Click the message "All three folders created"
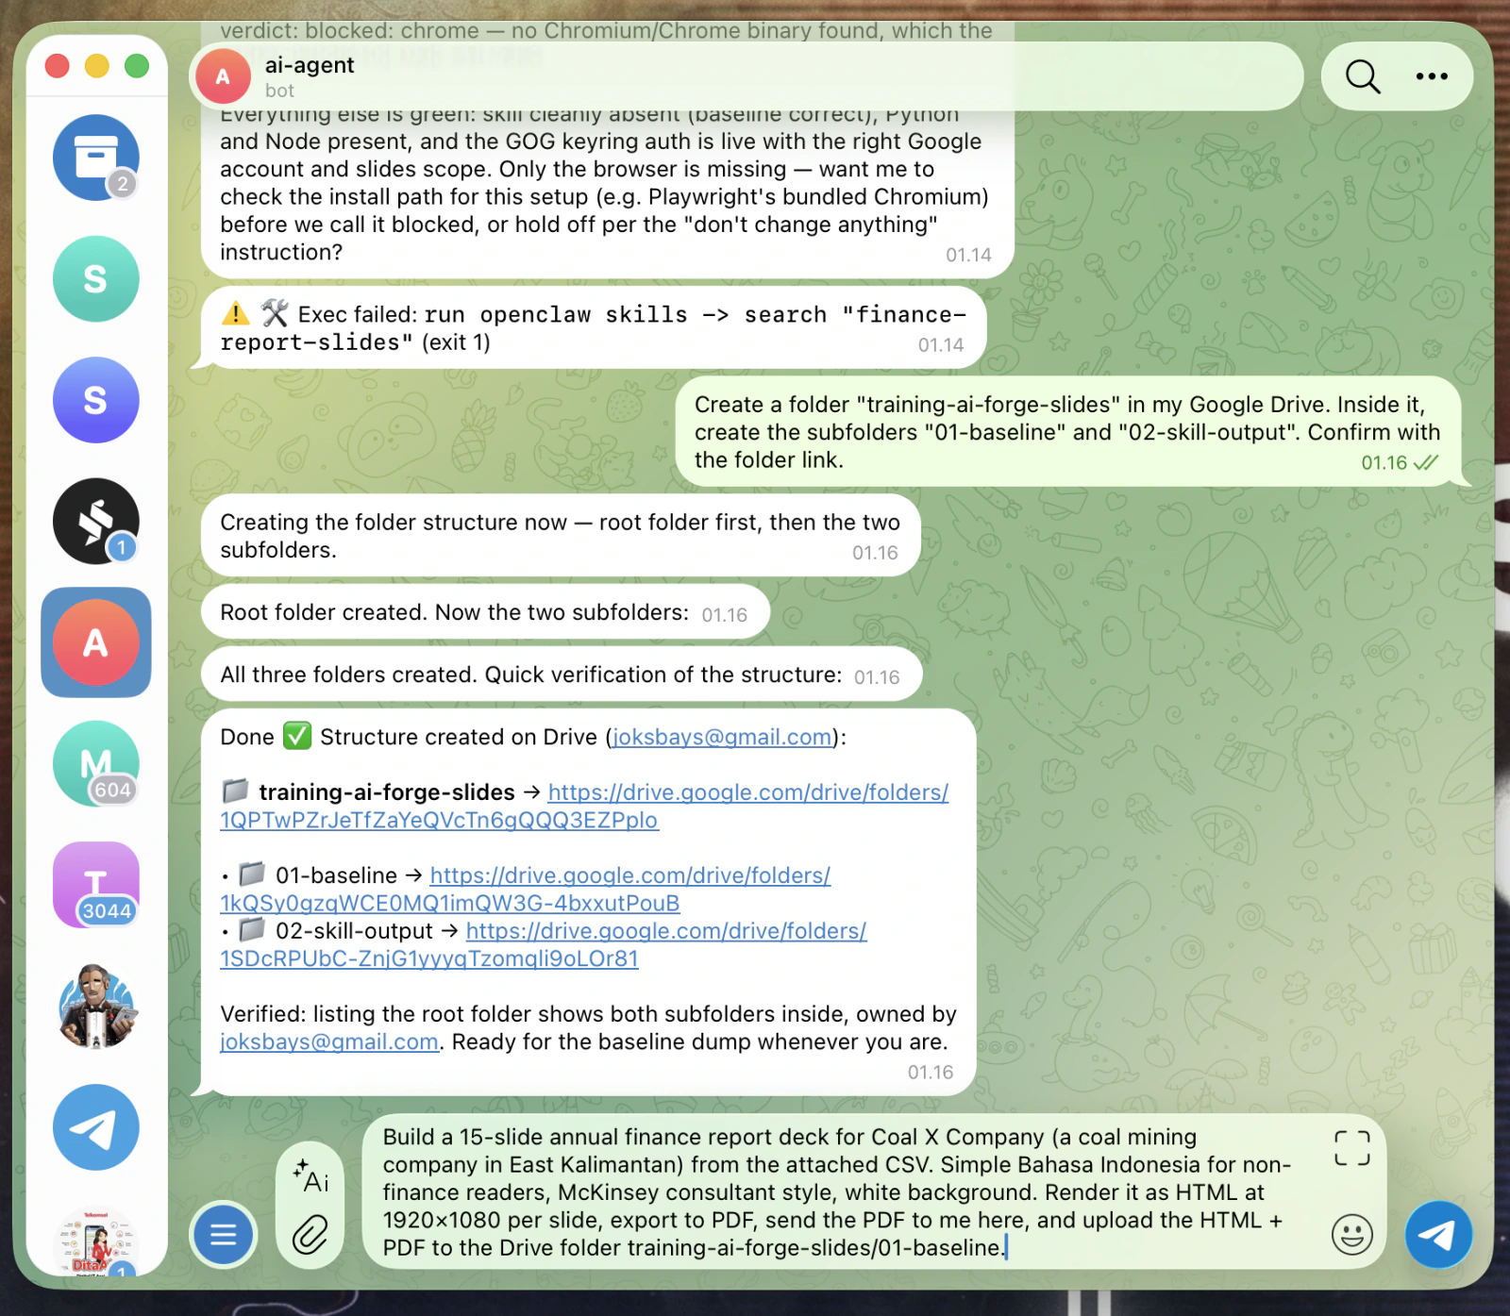The height and width of the screenshot is (1316, 1510). [562, 675]
